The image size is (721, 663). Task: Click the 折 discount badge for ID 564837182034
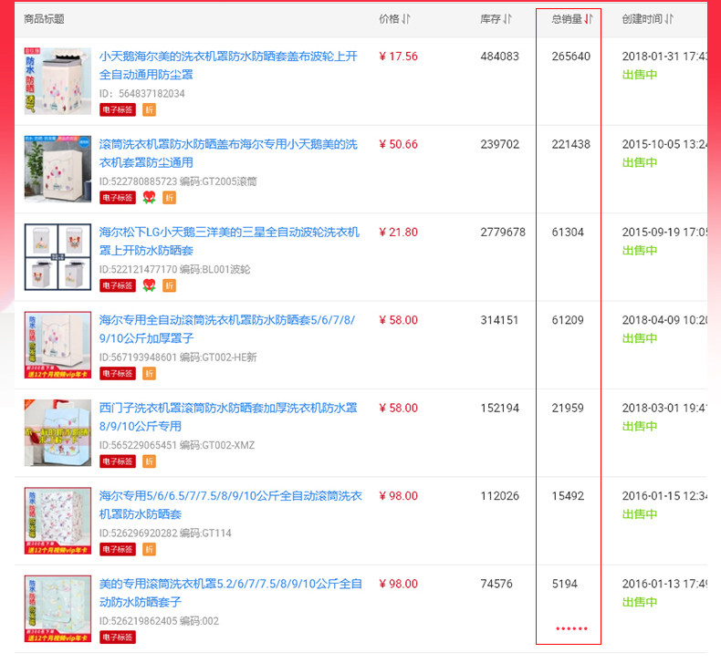click(149, 109)
